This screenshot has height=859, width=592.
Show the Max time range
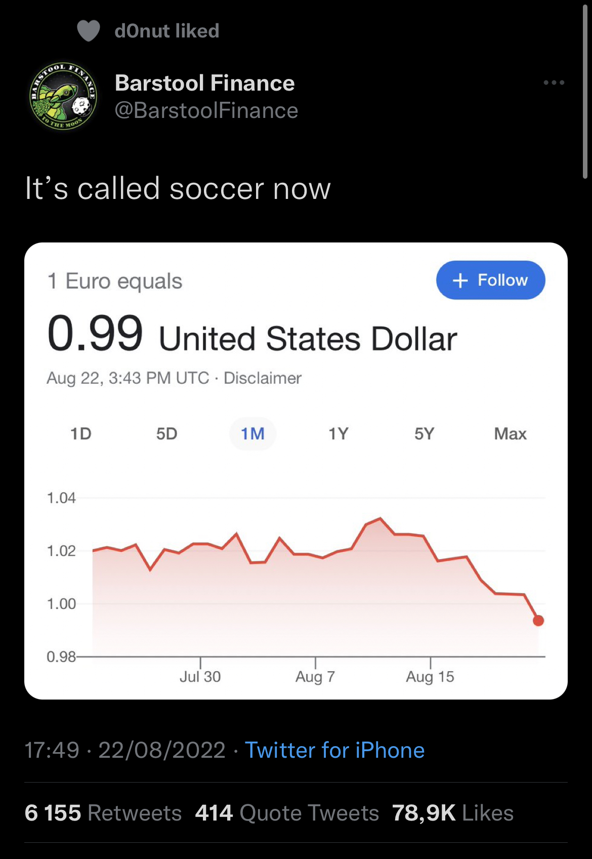510,434
